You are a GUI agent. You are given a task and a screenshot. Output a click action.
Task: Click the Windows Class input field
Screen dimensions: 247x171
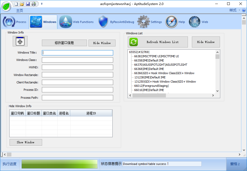point(77,60)
